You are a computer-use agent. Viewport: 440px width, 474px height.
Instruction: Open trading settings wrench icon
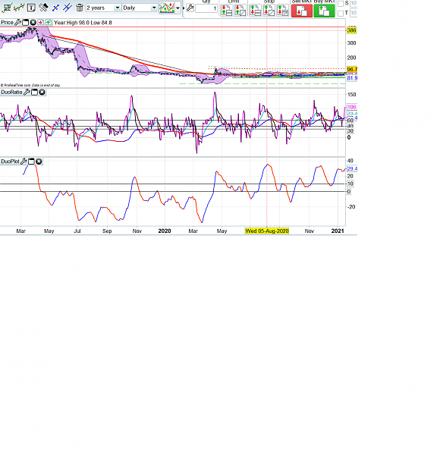[x=190, y=8]
